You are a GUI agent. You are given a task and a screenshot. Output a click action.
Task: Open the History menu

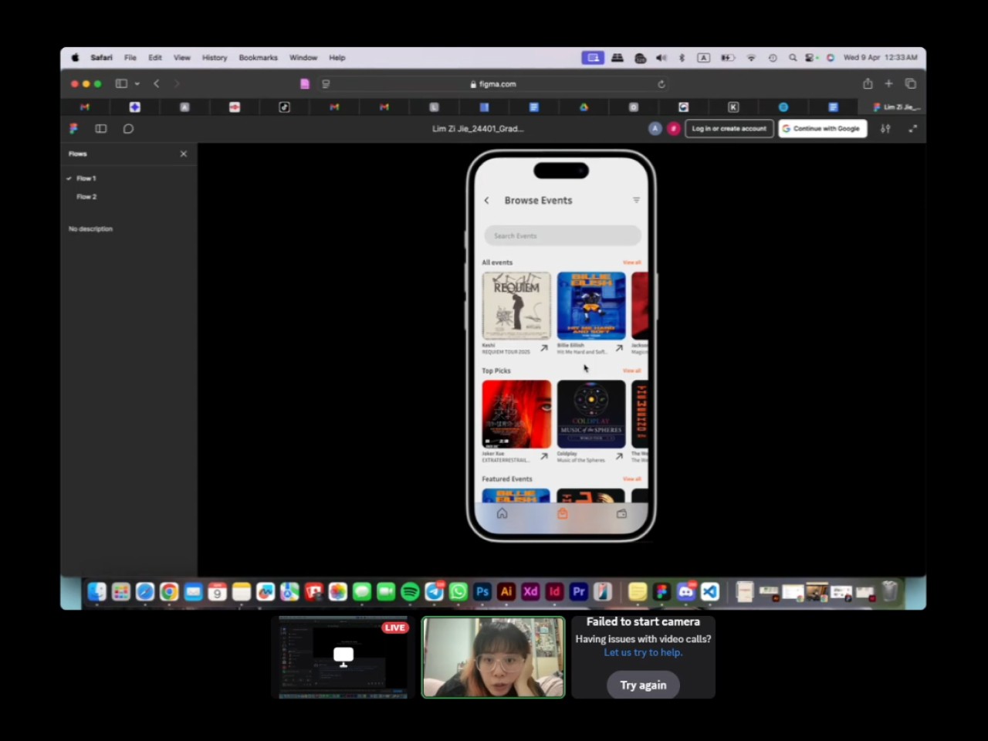coord(215,58)
